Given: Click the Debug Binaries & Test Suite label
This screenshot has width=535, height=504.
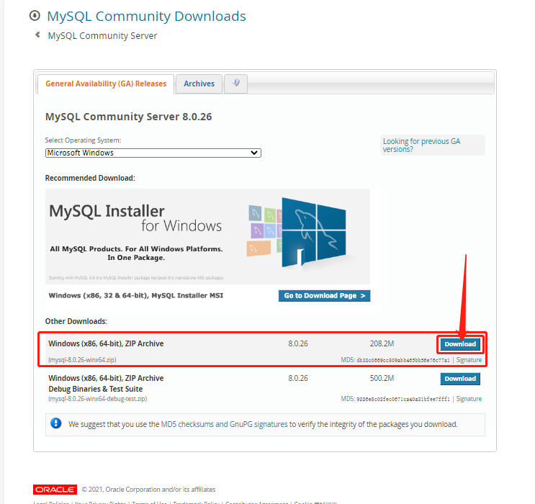Looking at the screenshot, I should coord(96,389).
